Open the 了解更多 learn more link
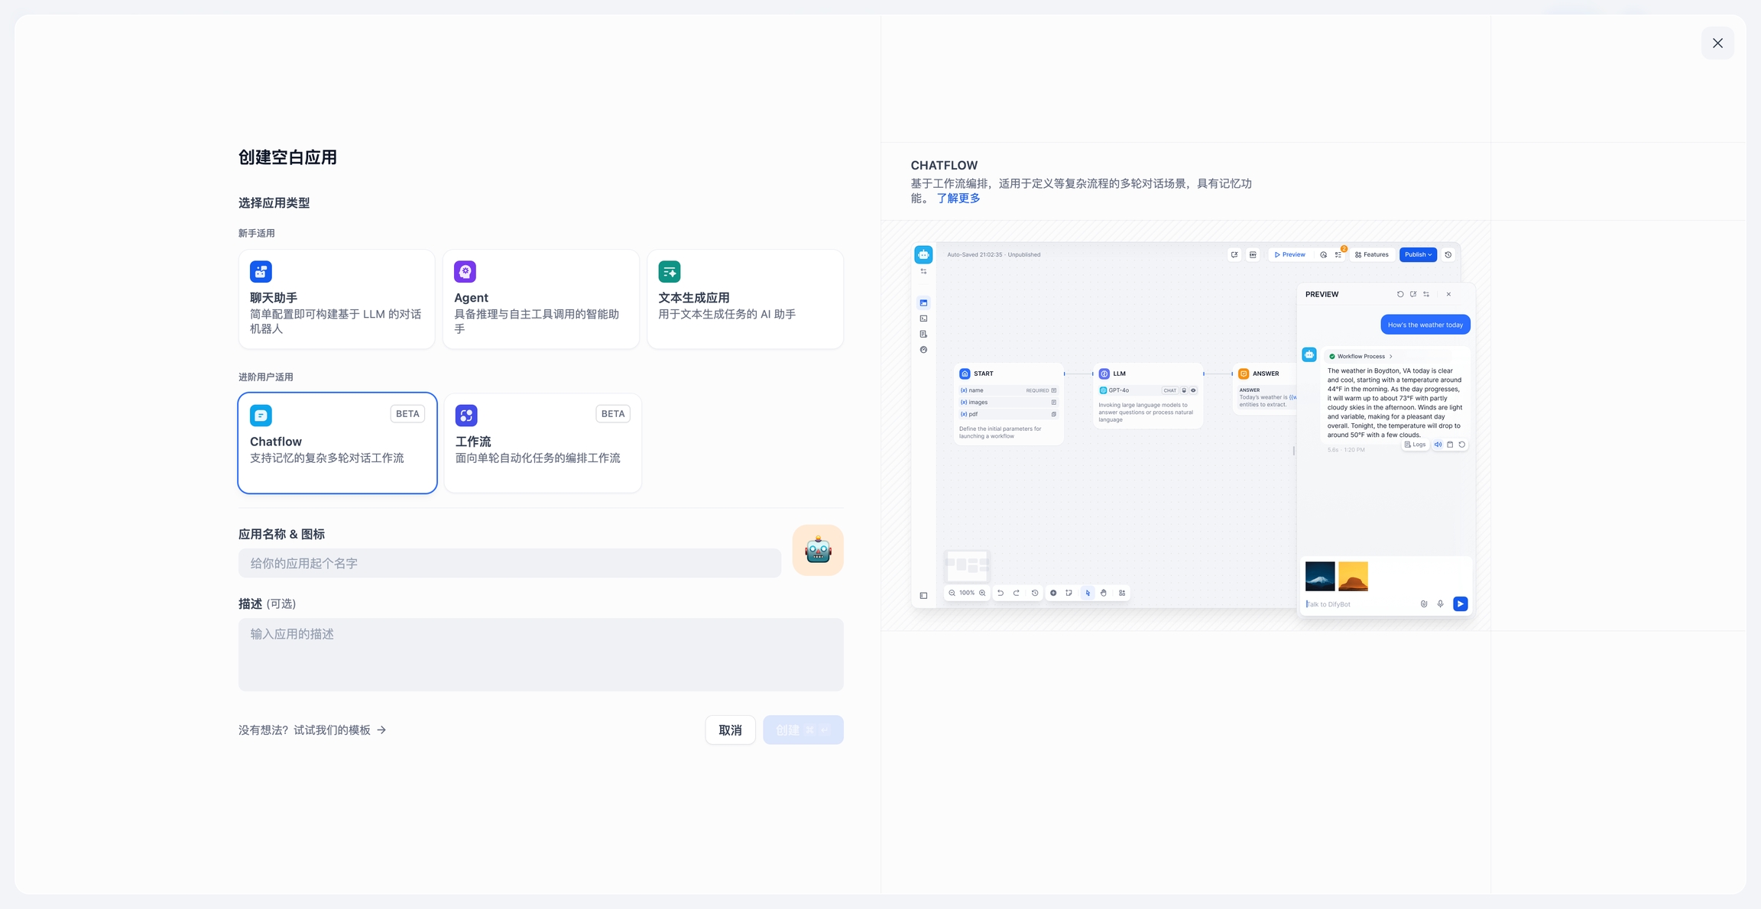The height and width of the screenshot is (909, 1761). (958, 199)
